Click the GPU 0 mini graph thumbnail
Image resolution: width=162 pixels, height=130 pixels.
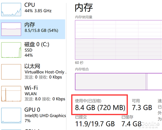pos(11,115)
